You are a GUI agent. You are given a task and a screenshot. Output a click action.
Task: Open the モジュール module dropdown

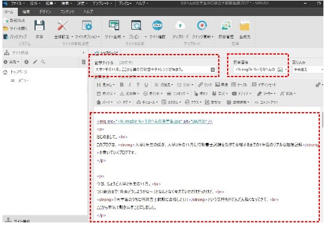pyautogui.click(x=147, y=102)
